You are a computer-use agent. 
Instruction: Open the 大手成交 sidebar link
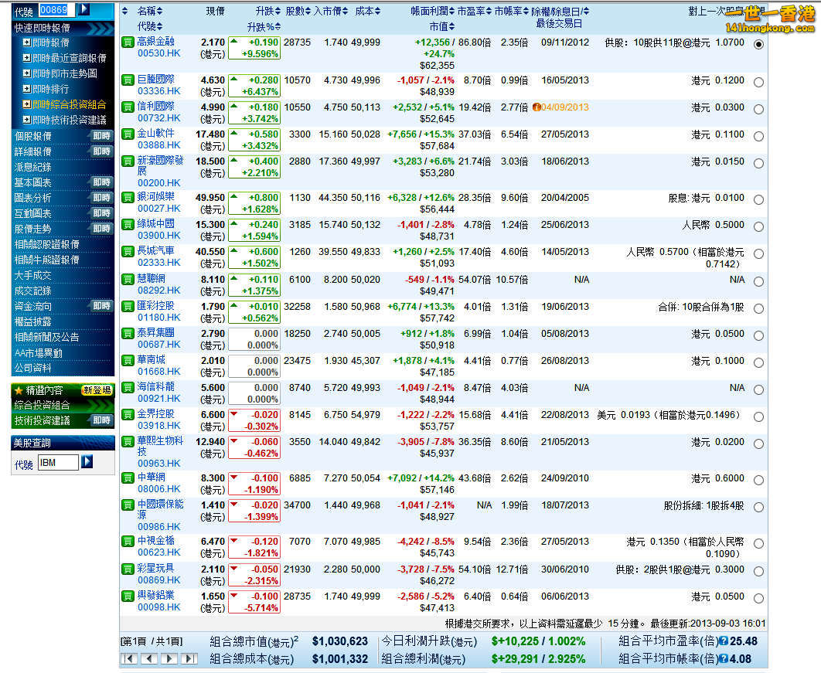pyautogui.click(x=33, y=275)
